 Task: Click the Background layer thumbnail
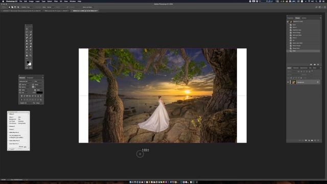(293, 82)
